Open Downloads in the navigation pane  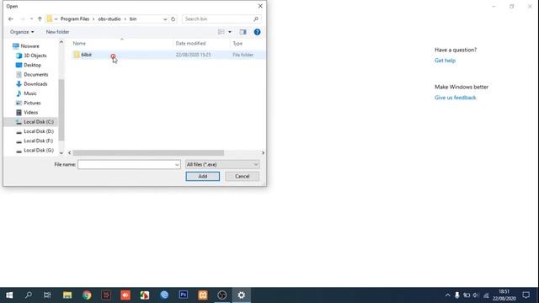coord(35,84)
